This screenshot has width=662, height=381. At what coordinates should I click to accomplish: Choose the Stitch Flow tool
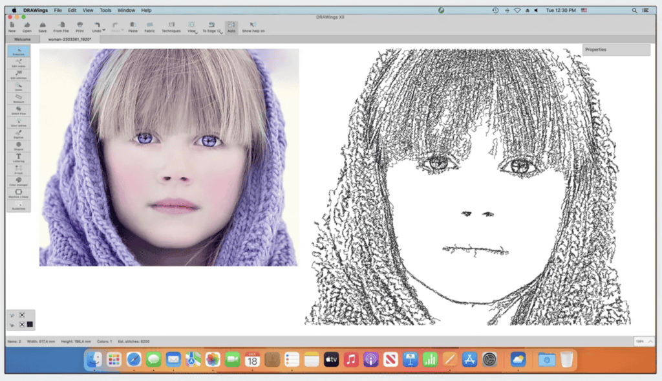click(x=19, y=111)
